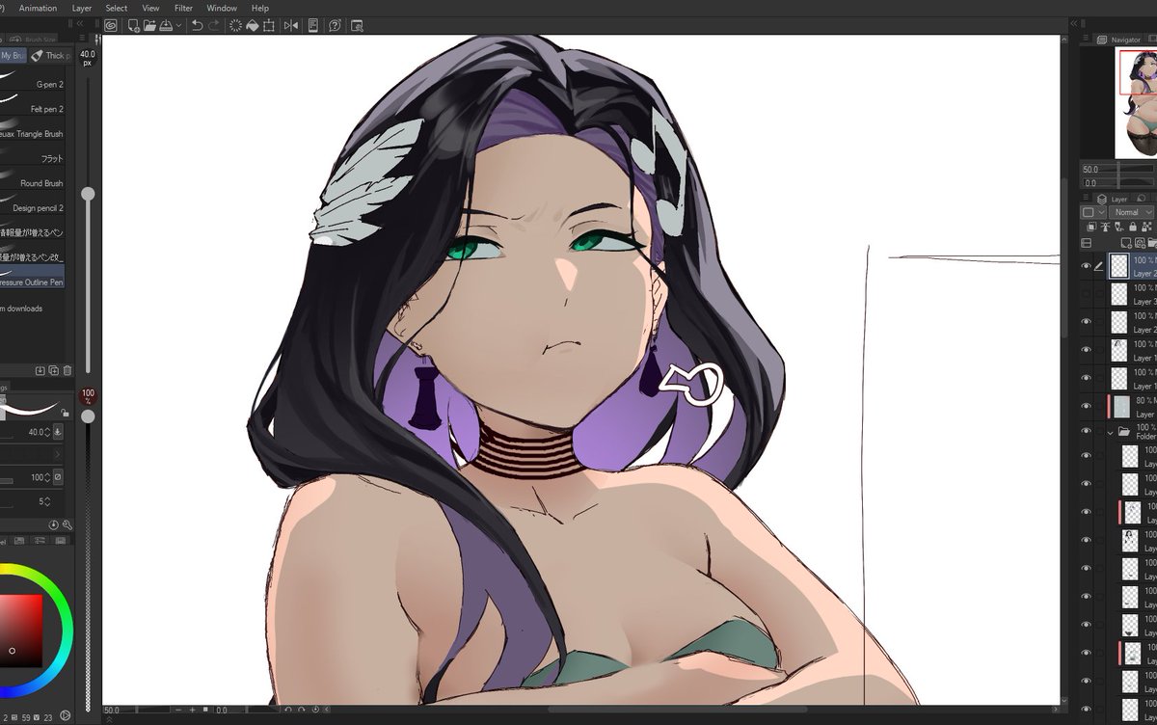Open the Select menu
Screen dimensions: 1157x725
[117, 8]
